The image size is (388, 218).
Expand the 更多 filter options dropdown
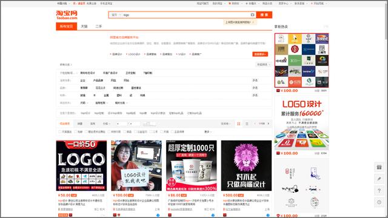208,132
